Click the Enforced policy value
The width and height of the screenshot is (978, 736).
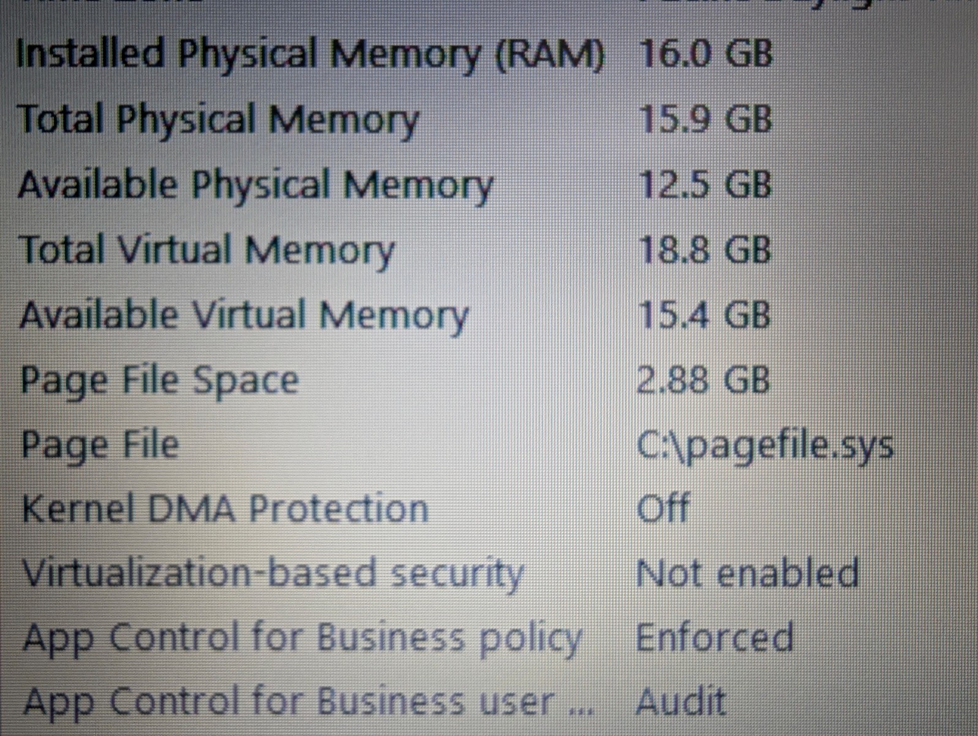coord(715,638)
